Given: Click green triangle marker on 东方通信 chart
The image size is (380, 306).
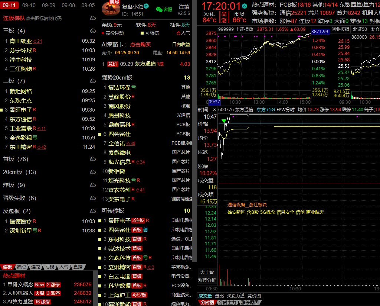Looking at the screenshot, I should pos(224,121).
